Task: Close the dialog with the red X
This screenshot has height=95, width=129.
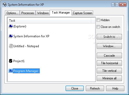Action: pyautogui.click(x=122, y=4)
